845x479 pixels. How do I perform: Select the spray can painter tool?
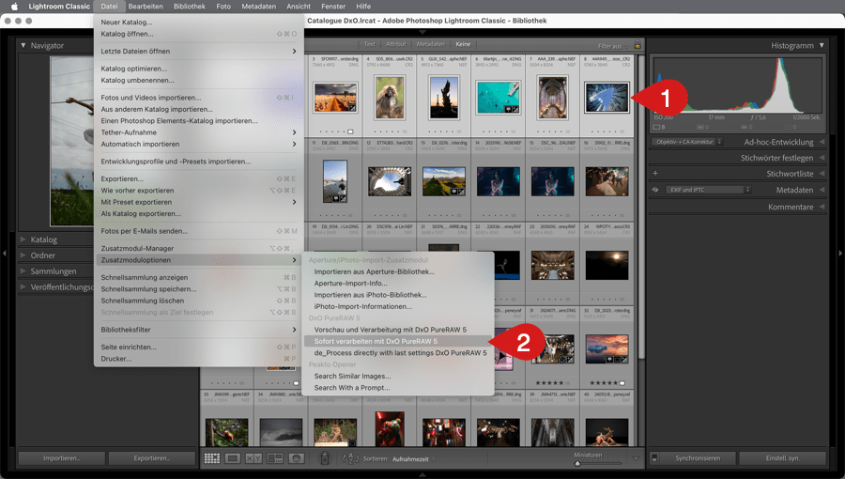point(325,458)
